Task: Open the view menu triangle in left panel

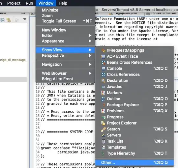Action: pyautogui.click(x=25, y=19)
